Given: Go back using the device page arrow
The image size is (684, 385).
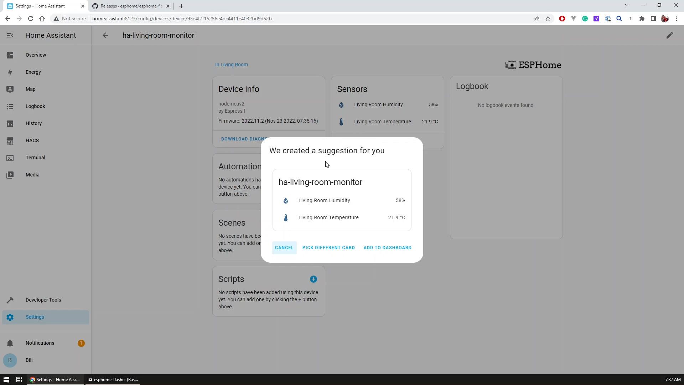Looking at the screenshot, I should (x=105, y=35).
